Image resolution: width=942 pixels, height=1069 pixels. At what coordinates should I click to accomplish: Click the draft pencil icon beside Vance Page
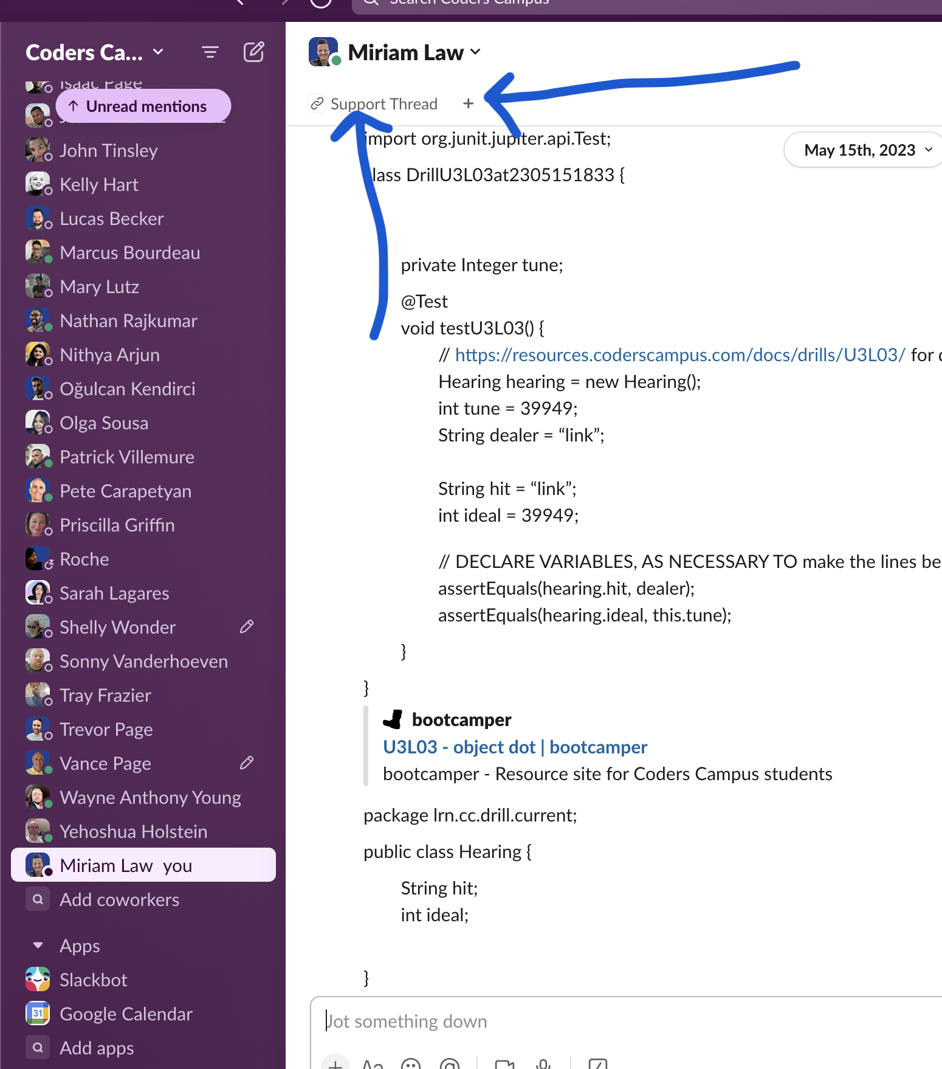tap(247, 763)
